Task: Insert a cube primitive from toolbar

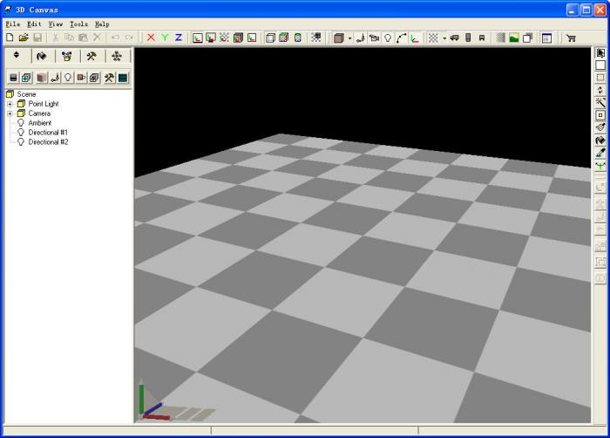Action: pos(339,38)
